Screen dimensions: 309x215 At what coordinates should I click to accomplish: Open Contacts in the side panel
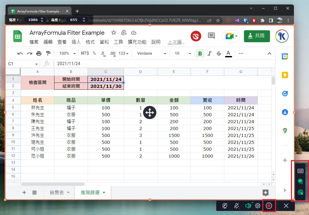285,112
